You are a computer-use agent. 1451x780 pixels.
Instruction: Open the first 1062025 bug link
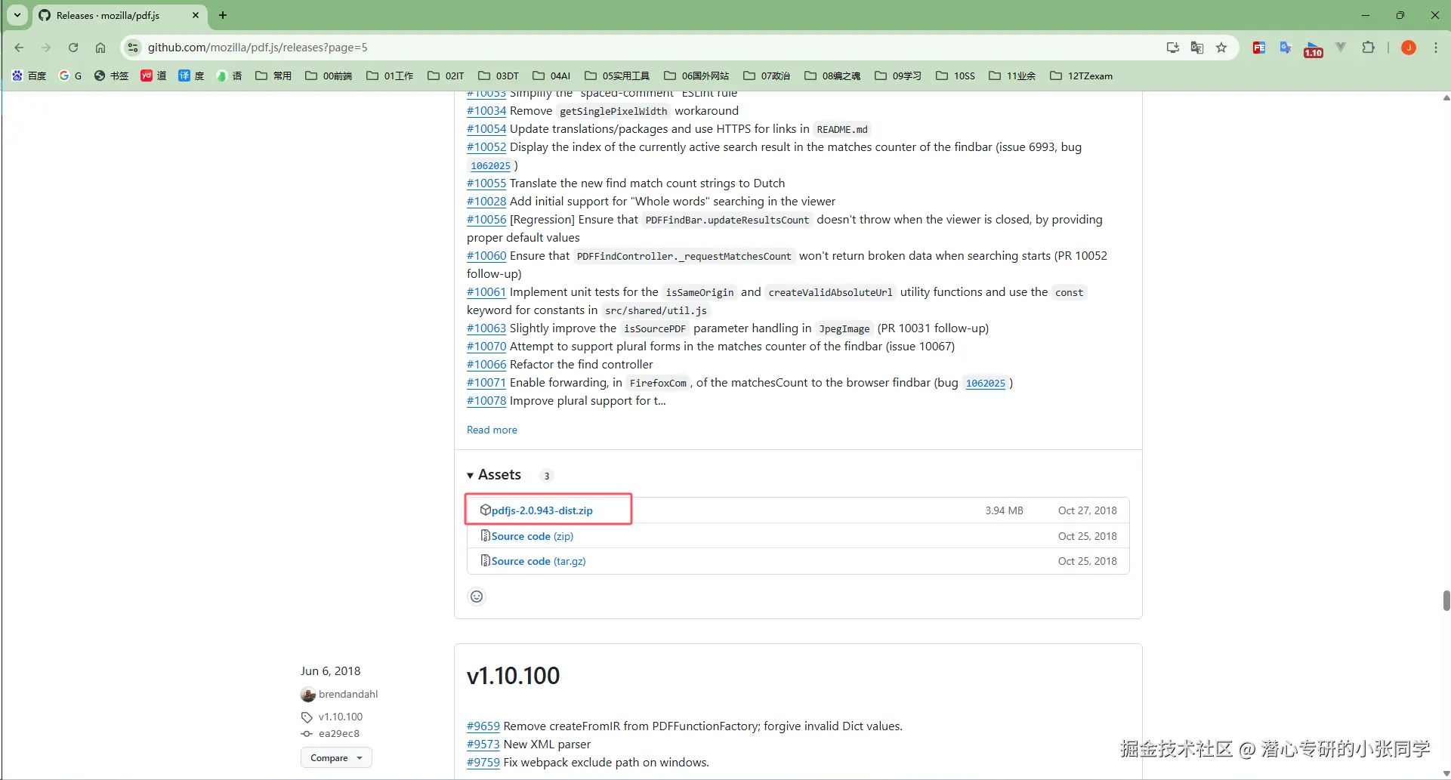tap(491, 166)
